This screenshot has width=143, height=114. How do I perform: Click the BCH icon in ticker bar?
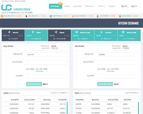(73, 16)
